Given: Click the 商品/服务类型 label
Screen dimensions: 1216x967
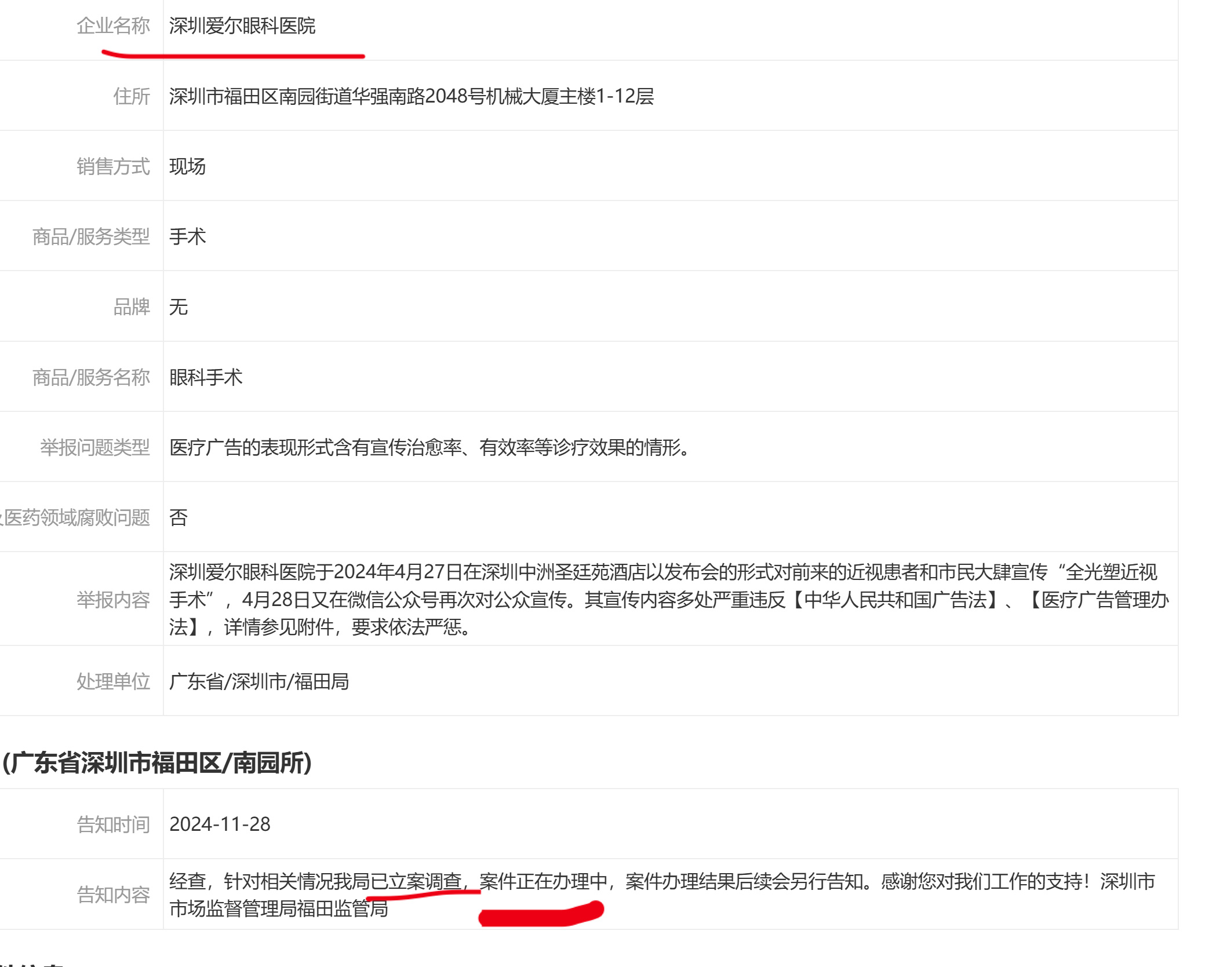Looking at the screenshot, I should coord(91,237).
